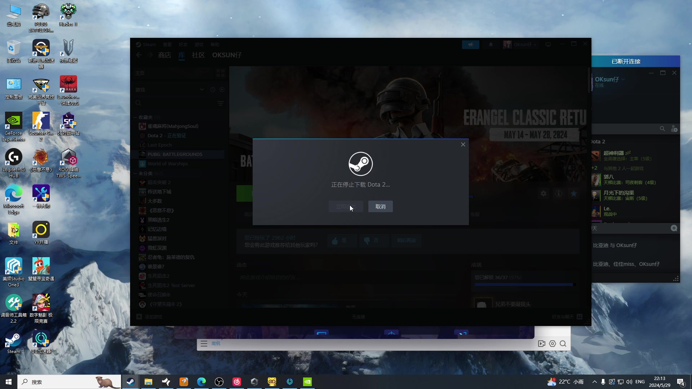Open the library advanced filter icon
692x389 pixels.
click(x=221, y=103)
